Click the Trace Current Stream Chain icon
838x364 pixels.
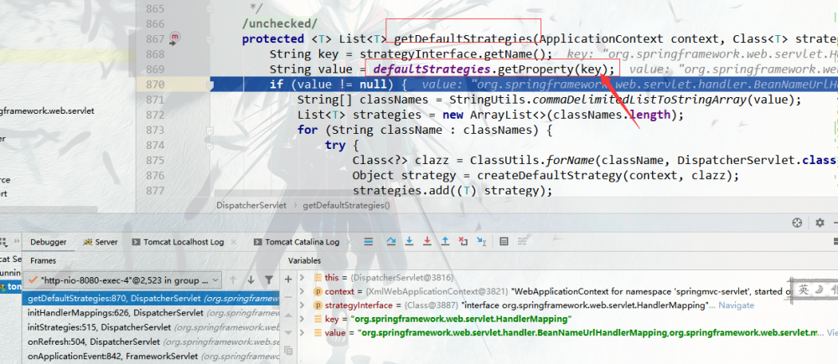(x=521, y=242)
